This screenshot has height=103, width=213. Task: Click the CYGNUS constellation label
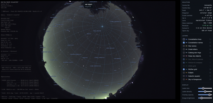(70, 20)
